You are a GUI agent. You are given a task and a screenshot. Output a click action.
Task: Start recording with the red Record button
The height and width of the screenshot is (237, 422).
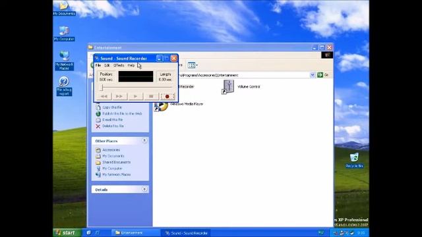coord(167,96)
